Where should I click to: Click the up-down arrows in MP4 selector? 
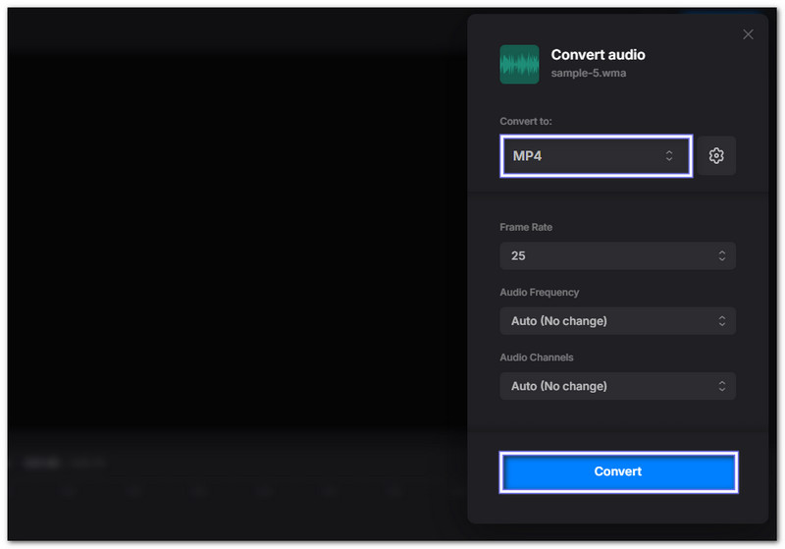pyautogui.click(x=669, y=156)
